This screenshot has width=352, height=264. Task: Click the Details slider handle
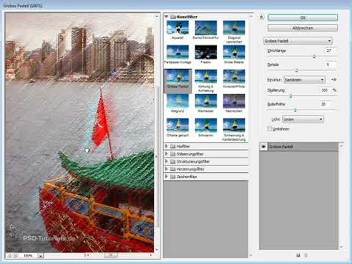pos(296,70)
